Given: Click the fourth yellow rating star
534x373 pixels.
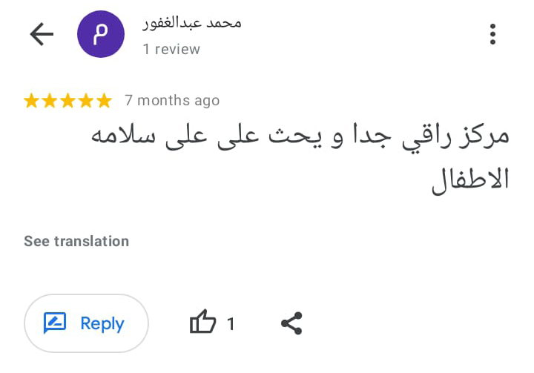Looking at the screenshot, I should [85, 100].
